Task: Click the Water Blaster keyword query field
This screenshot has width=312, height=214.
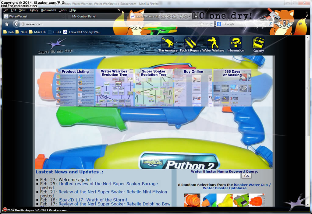Action: pos(219,176)
